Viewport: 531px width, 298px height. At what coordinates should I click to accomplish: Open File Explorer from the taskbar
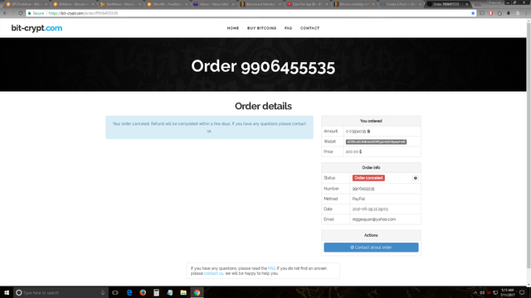click(183, 292)
